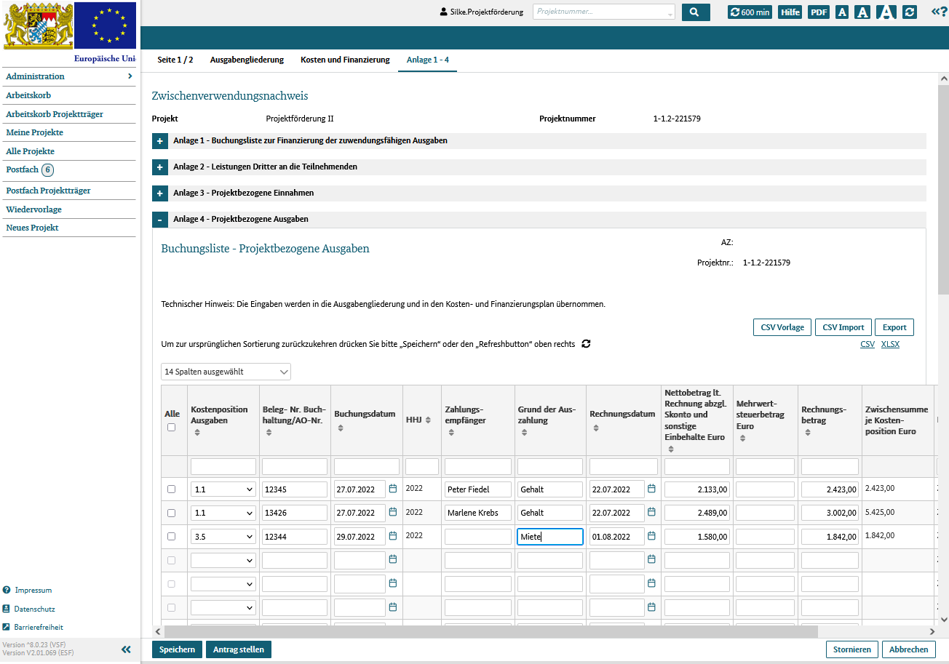The height and width of the screenshot is (664, 949).
Task: Click the PDF export button
Action: pos(819,12)
